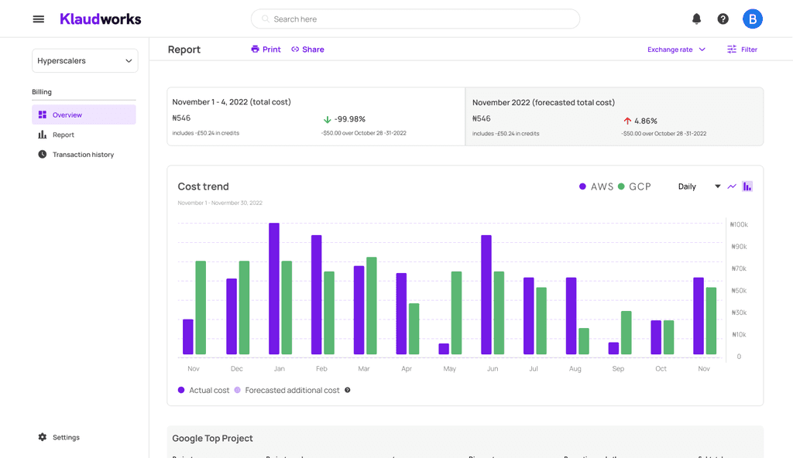
Task: Open the B user avatar menu
Action: tap(753, 19)
